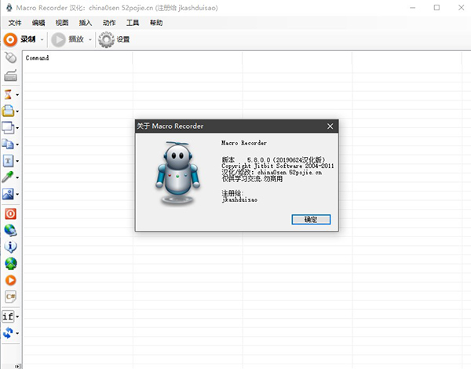The image size is (471, 369).
Task: Expand the clipboard icon dropdown arrow
Action: [17, 144]
